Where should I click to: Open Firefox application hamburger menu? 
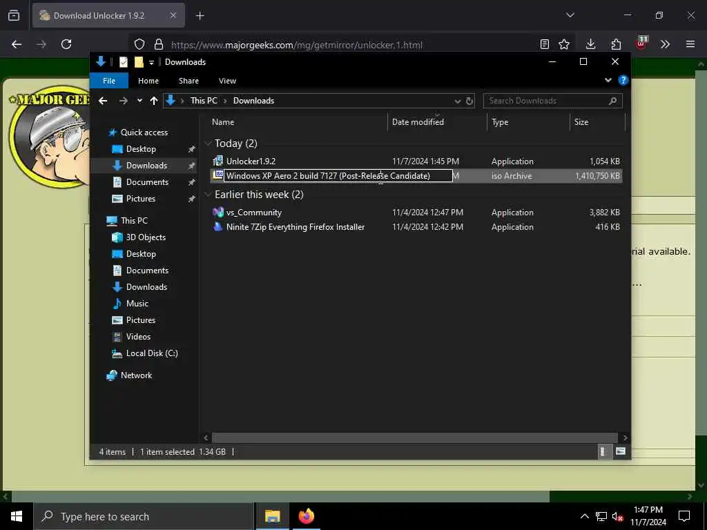click(690, 44)
